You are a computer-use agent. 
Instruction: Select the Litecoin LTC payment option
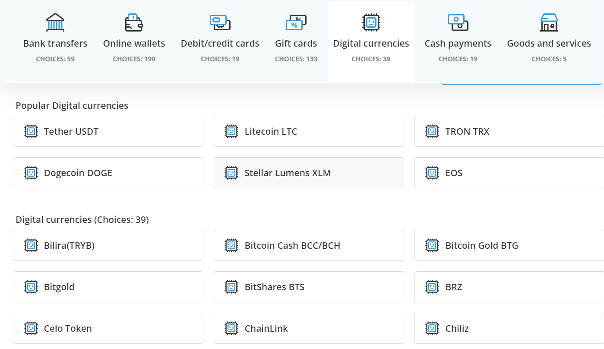(309, 131)
